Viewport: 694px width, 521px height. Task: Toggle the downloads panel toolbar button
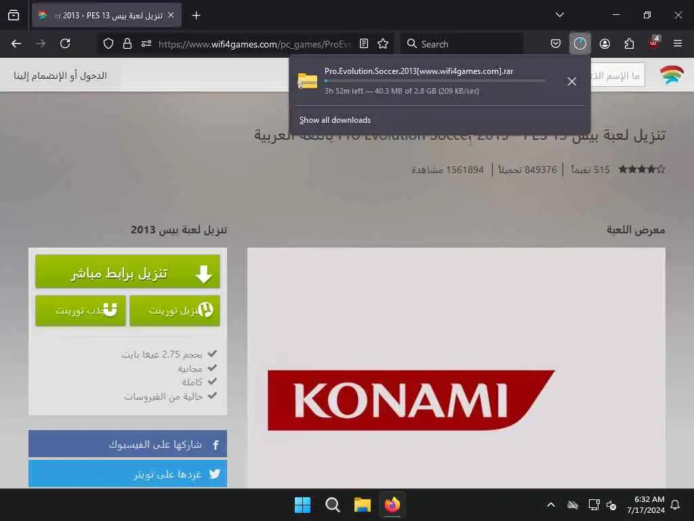(x=580, y=43)
